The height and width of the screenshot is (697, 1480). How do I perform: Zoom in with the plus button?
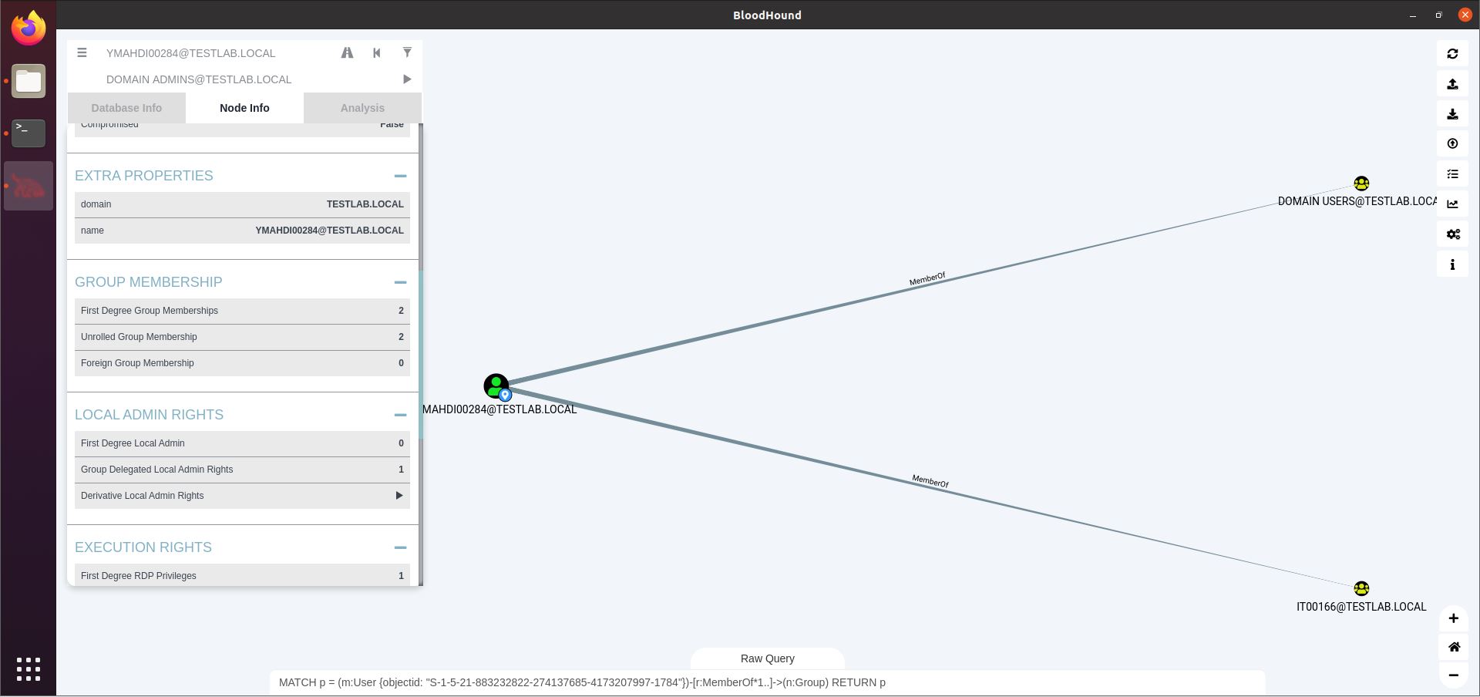tap(1453, 618)
